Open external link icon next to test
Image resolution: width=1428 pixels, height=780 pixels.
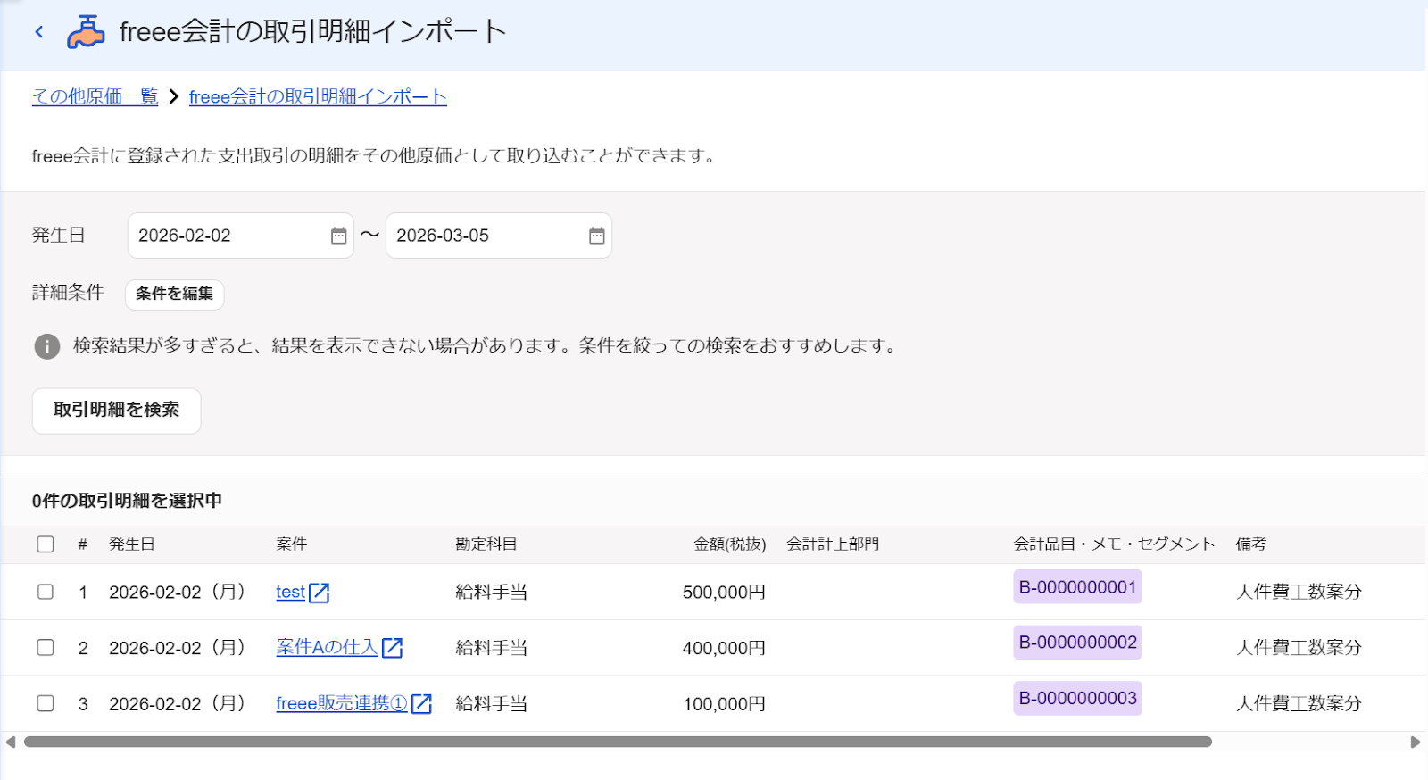[320, 593]
